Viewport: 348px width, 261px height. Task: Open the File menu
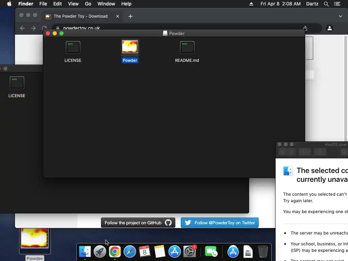tap(43, 4)
